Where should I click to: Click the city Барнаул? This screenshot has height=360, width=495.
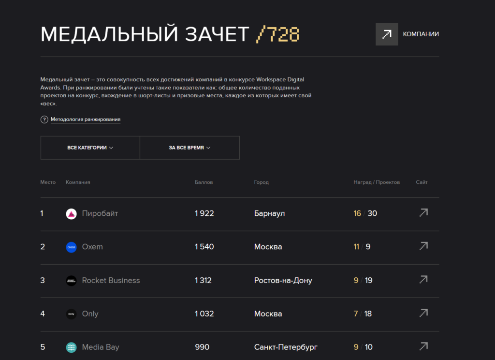pos(270,214)
